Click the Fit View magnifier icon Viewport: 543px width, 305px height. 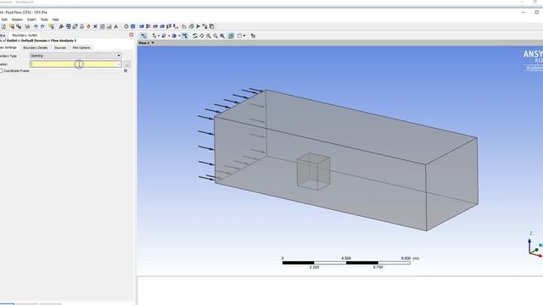pyautogui.click(x=222, y=36)
